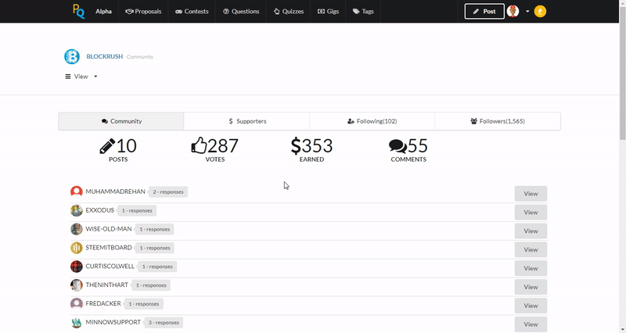
Task: Switch to the Following(102) tab
Action: (372, 121)
